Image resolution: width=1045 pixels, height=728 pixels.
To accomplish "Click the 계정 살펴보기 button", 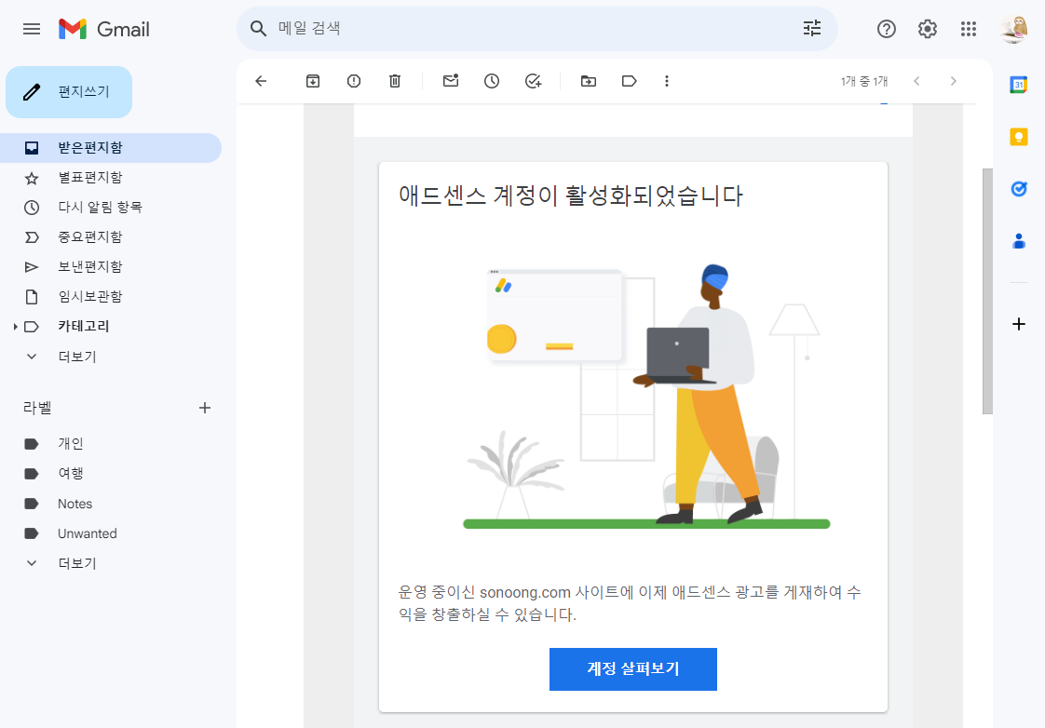I will (633, 668).
